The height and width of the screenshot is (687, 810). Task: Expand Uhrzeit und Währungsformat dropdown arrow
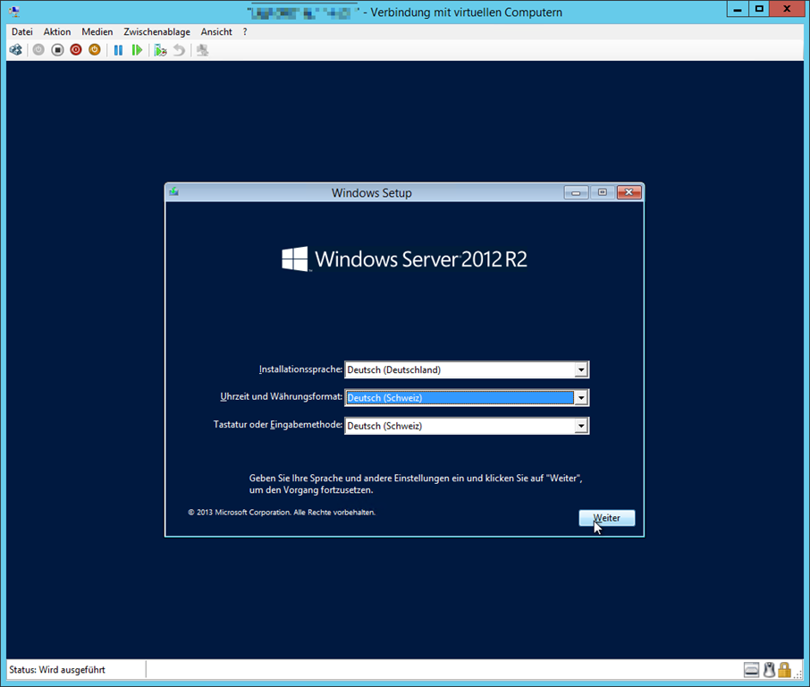click(581, 398)
